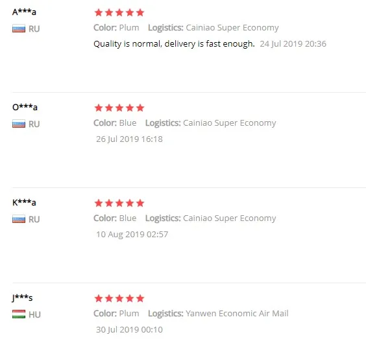This screenshot has width=366, height=339.
Task: Click the date 26 Jul 2019 16:18
Action: tap(129, 139)
